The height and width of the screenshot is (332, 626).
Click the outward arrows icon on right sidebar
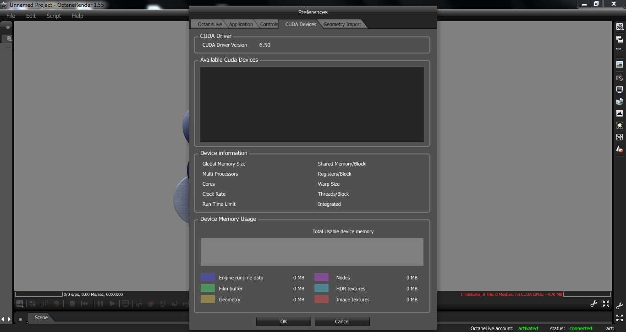(620, 318)
